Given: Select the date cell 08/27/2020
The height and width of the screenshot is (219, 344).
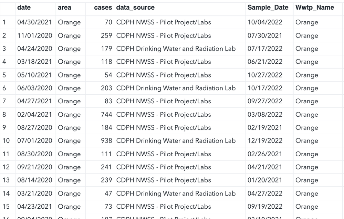Looking at the screenshot, I should (34, 127).
